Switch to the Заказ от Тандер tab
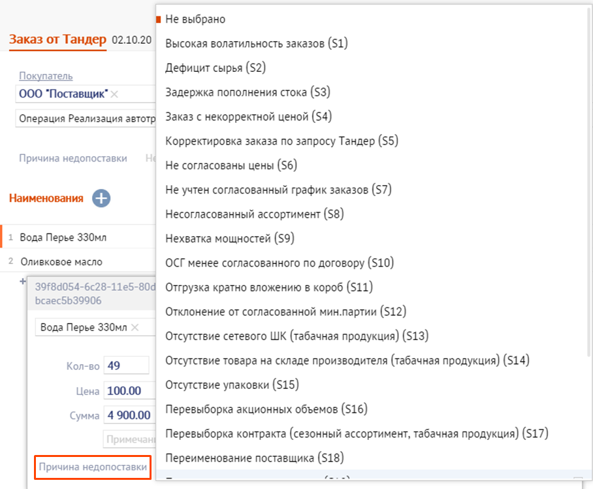Image resolution: width=593 pixels, height=489 pixels. click(57, 40)
